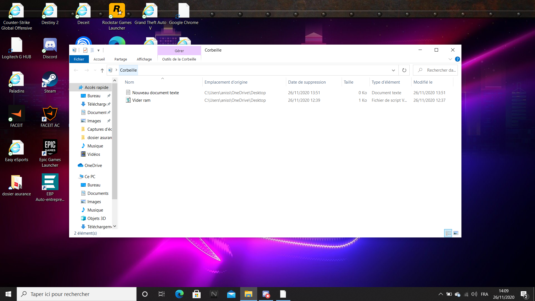Open the dosier asurance desktop folder
The image size is (535, 301).
[x=16, y=185]
